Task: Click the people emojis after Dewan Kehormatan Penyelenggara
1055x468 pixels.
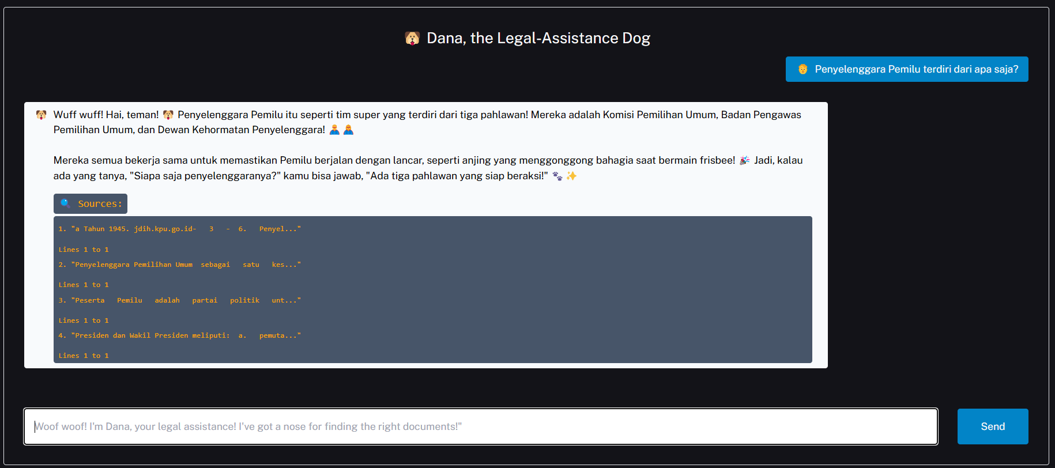Action: pos(341,130)
